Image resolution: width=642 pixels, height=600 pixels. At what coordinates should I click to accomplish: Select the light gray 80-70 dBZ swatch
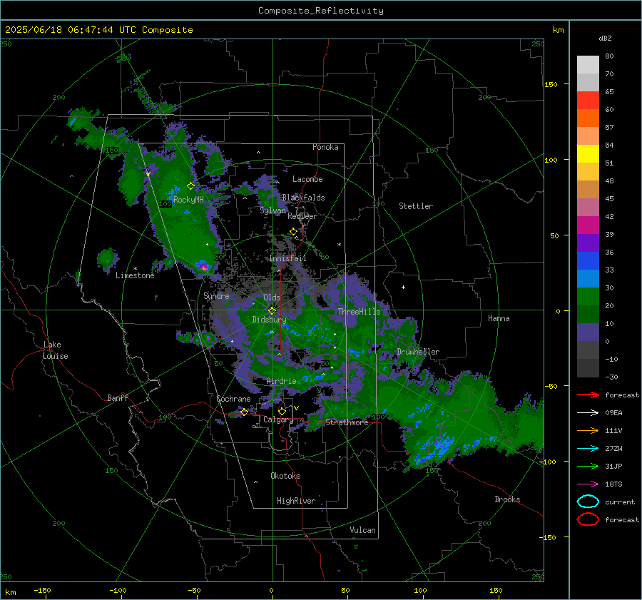pyautogui.click(x=588, y=65)
